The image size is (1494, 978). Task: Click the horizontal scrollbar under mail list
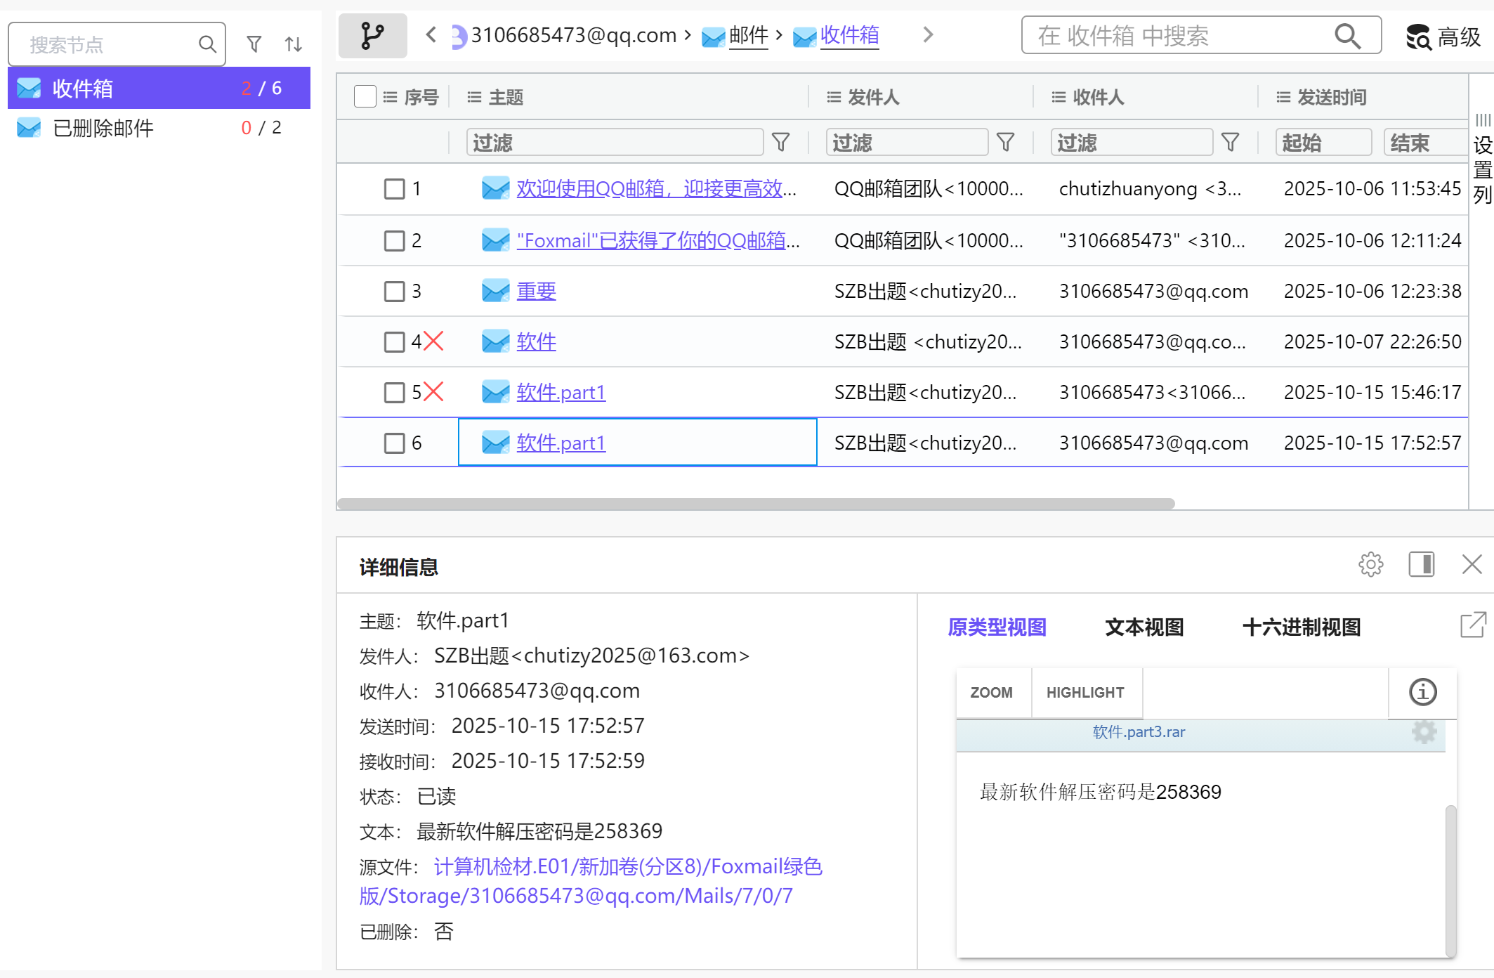[x=755, y=503]
